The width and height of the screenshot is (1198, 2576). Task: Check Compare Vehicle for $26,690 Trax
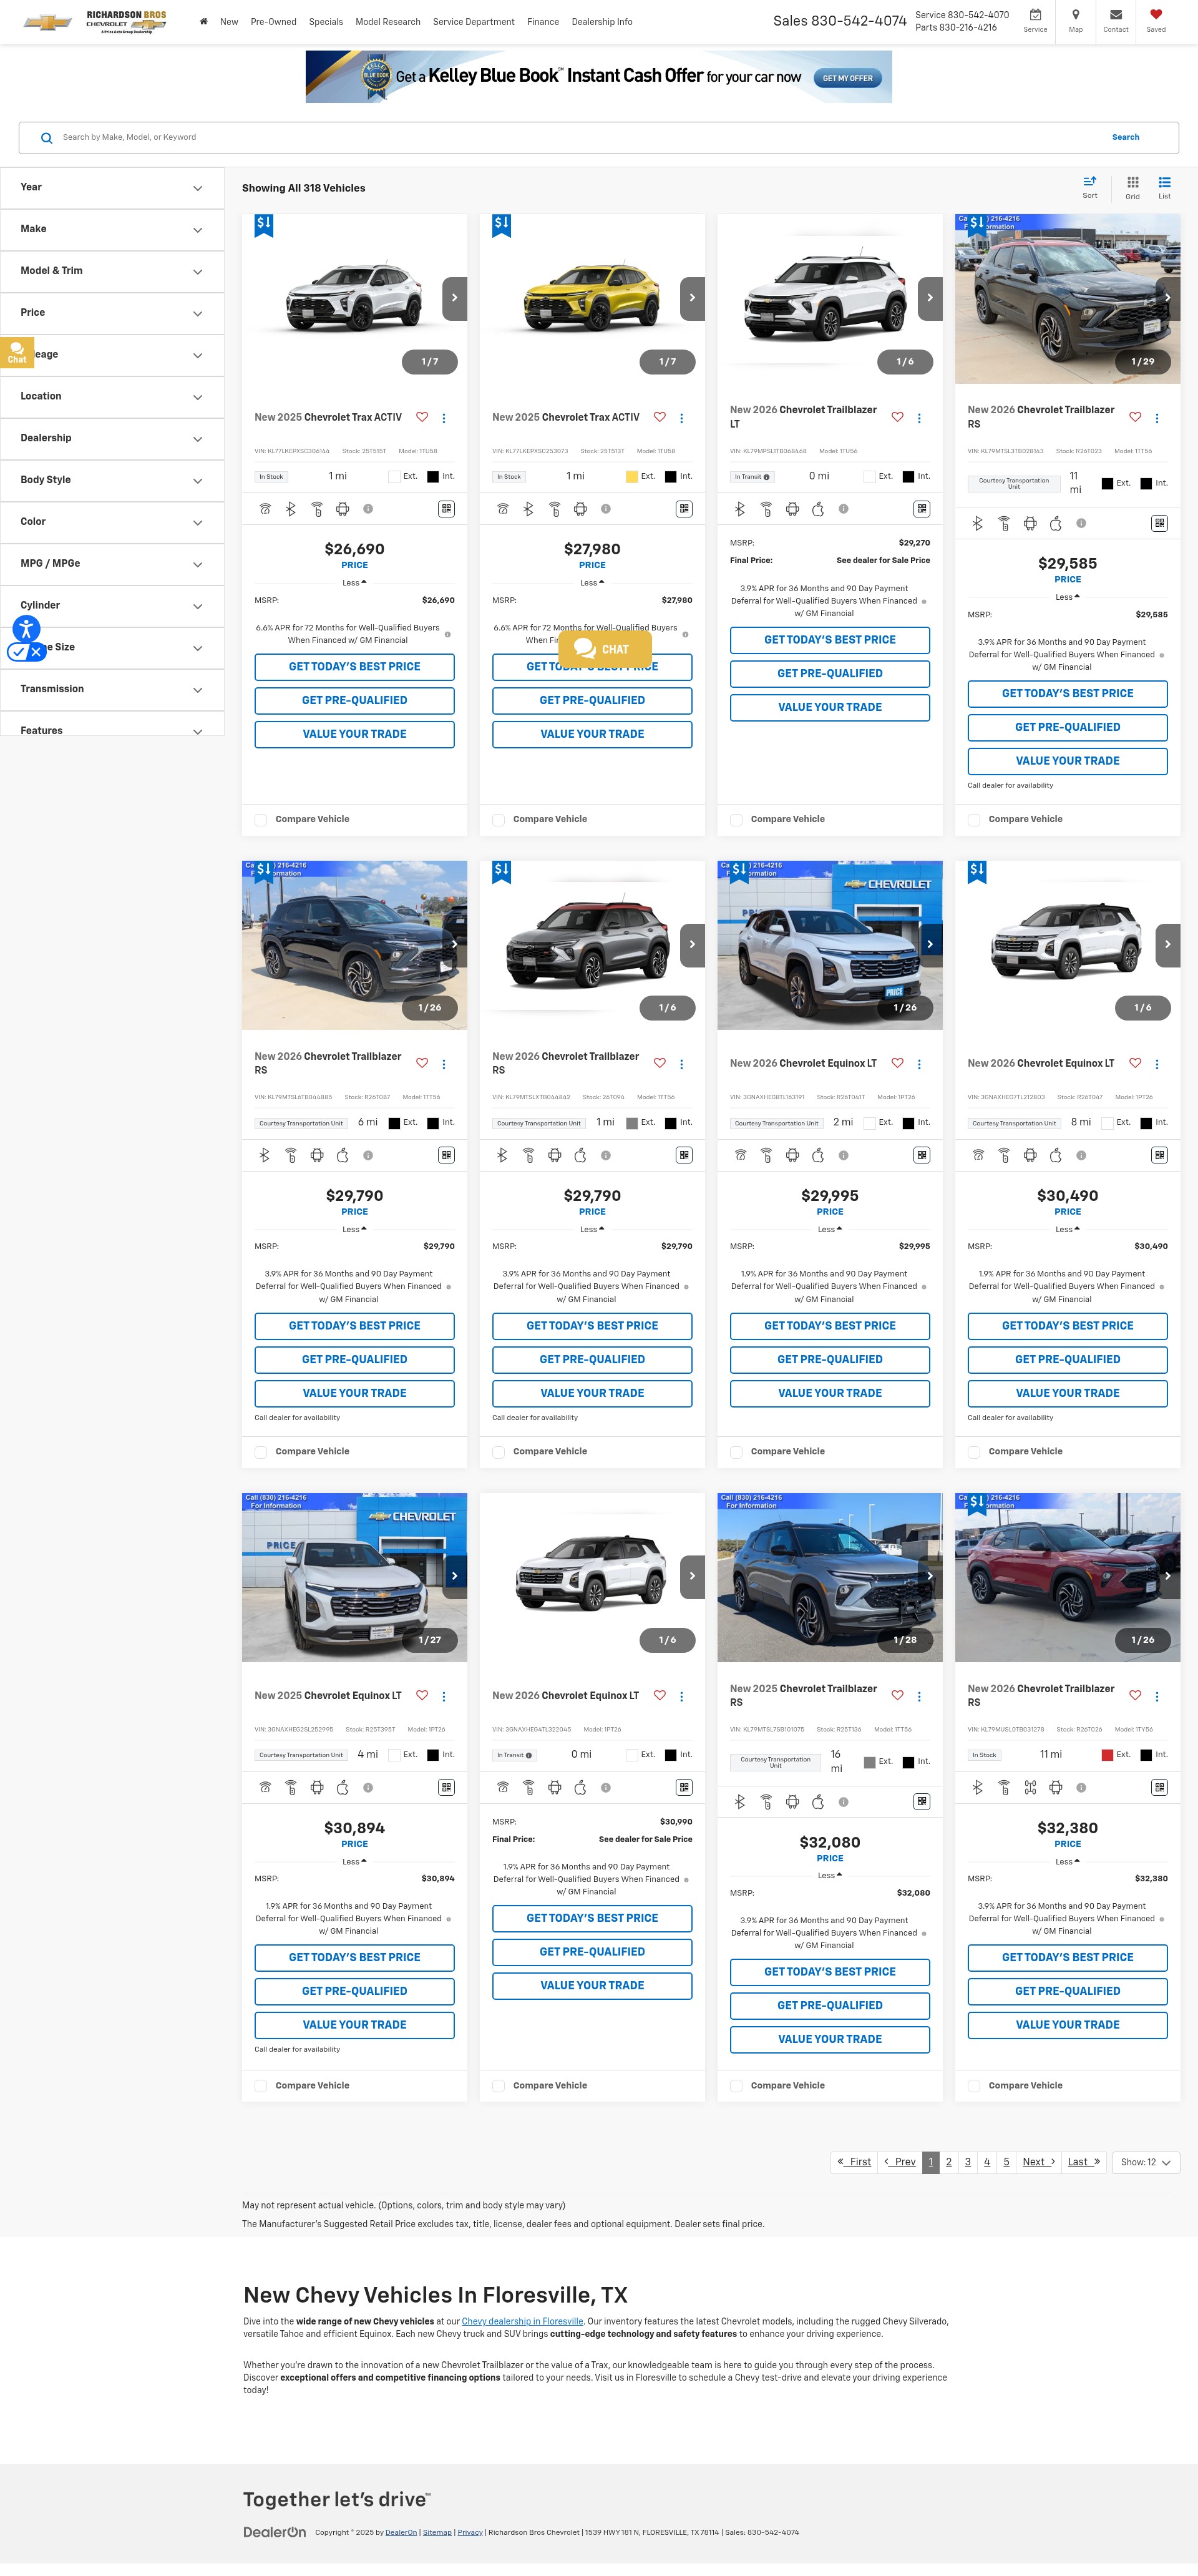click(261, 820)
